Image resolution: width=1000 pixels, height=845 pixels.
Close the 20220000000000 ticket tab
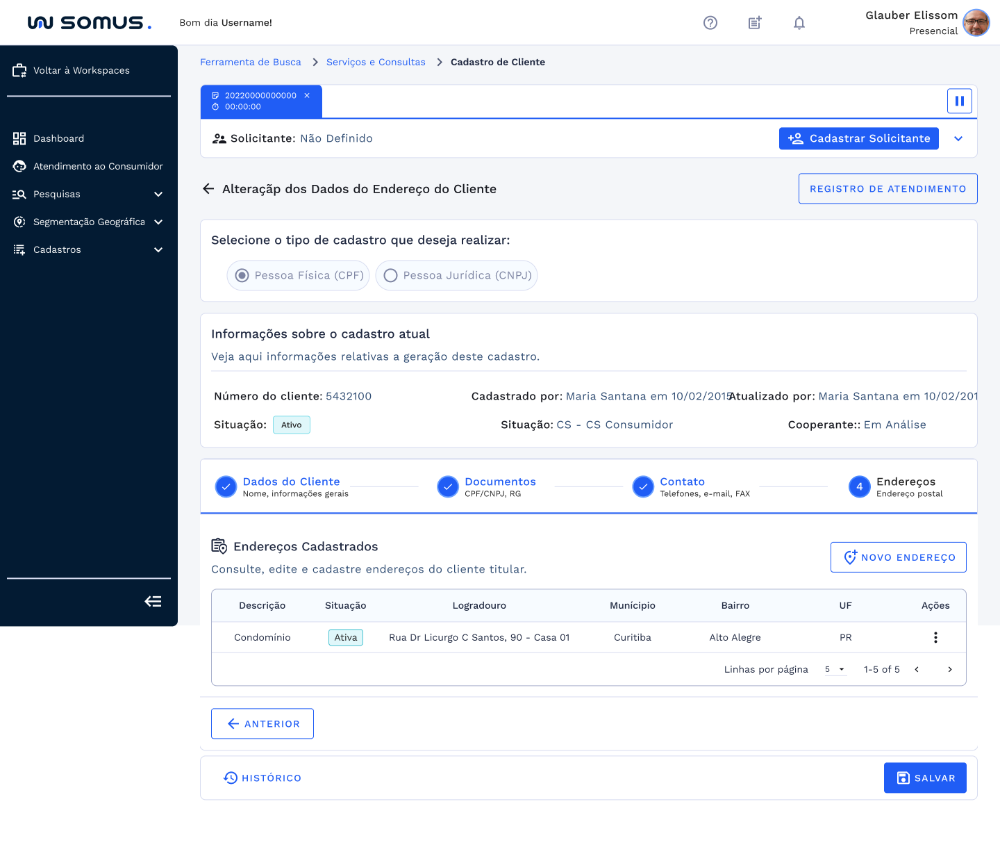pos(307,96)
